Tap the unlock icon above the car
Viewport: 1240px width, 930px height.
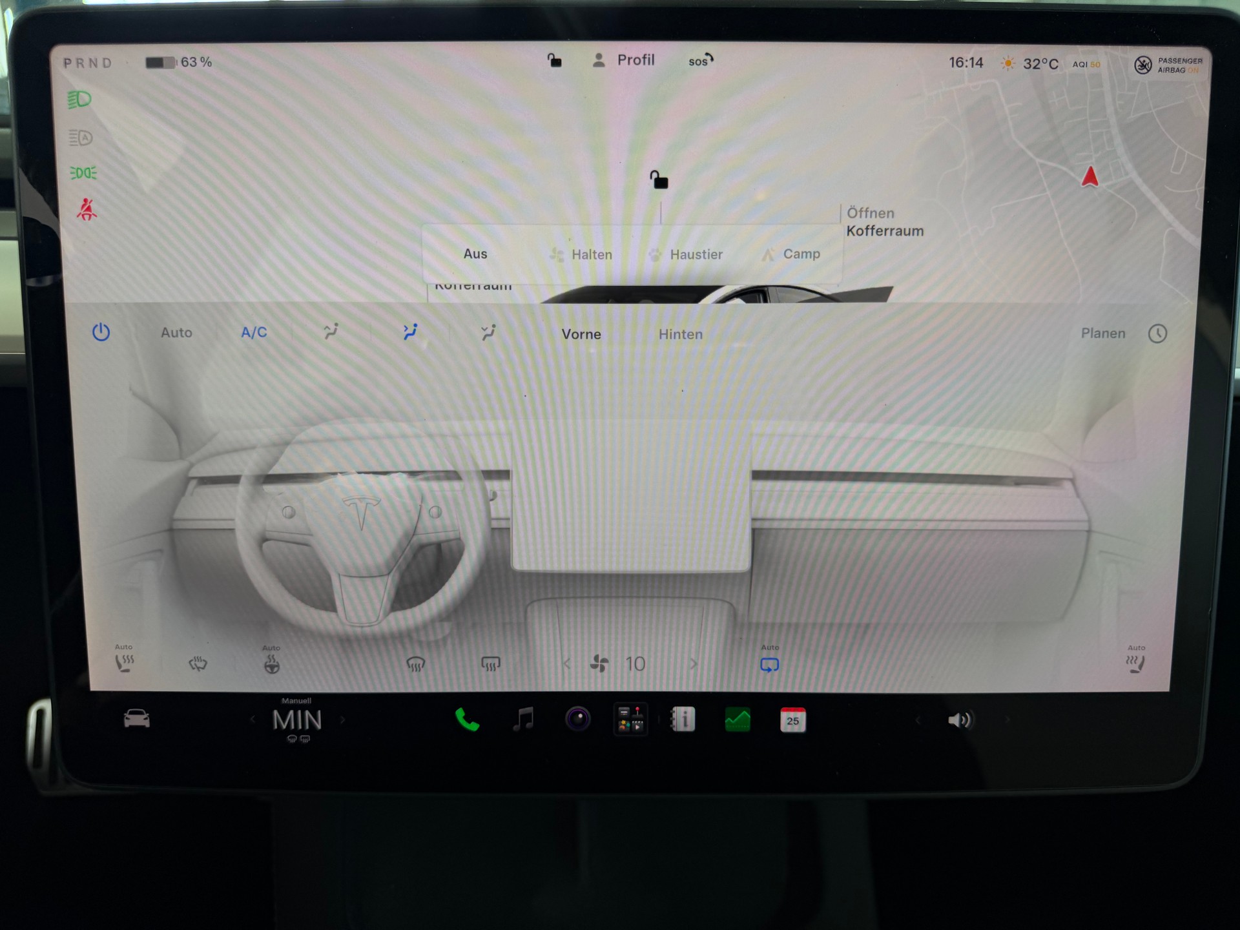(x=659, y=180)
